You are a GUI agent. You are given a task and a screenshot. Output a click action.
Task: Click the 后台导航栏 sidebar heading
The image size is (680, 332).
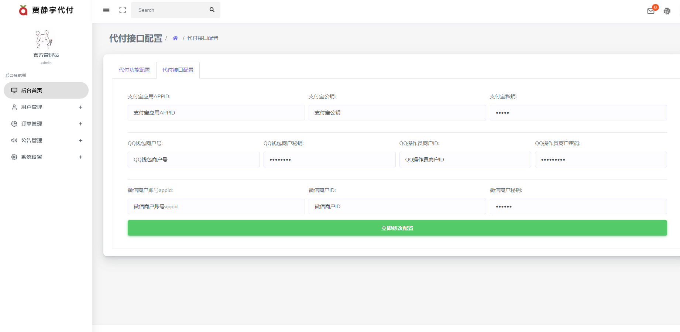pyautogui.click(x=16, y=75)
